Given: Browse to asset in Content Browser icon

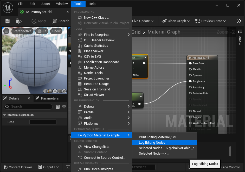Looking at the screenshot, I should [19, 21].
